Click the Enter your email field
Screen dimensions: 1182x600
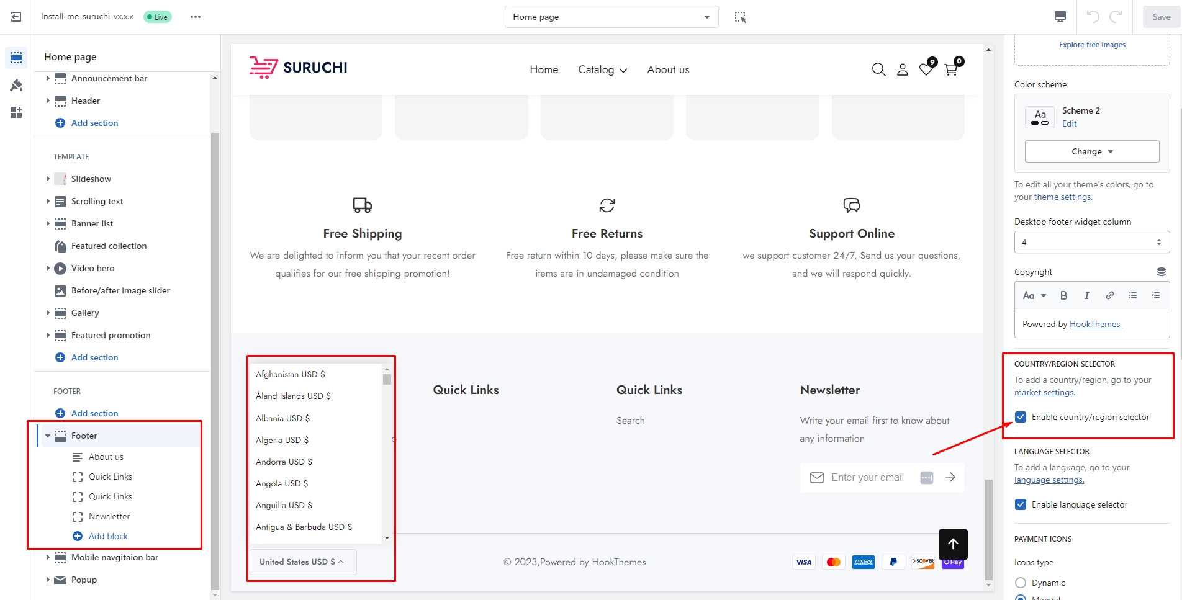867,477
